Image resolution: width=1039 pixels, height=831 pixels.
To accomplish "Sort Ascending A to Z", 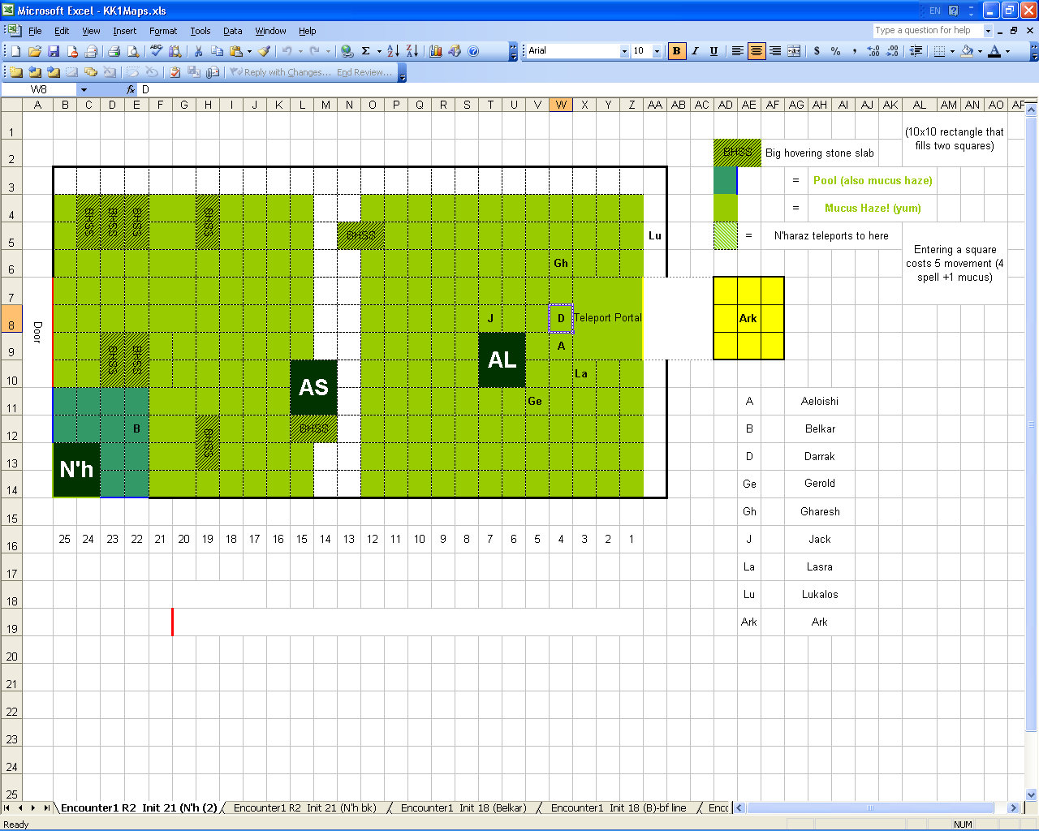I will click(x=393, y=51).
